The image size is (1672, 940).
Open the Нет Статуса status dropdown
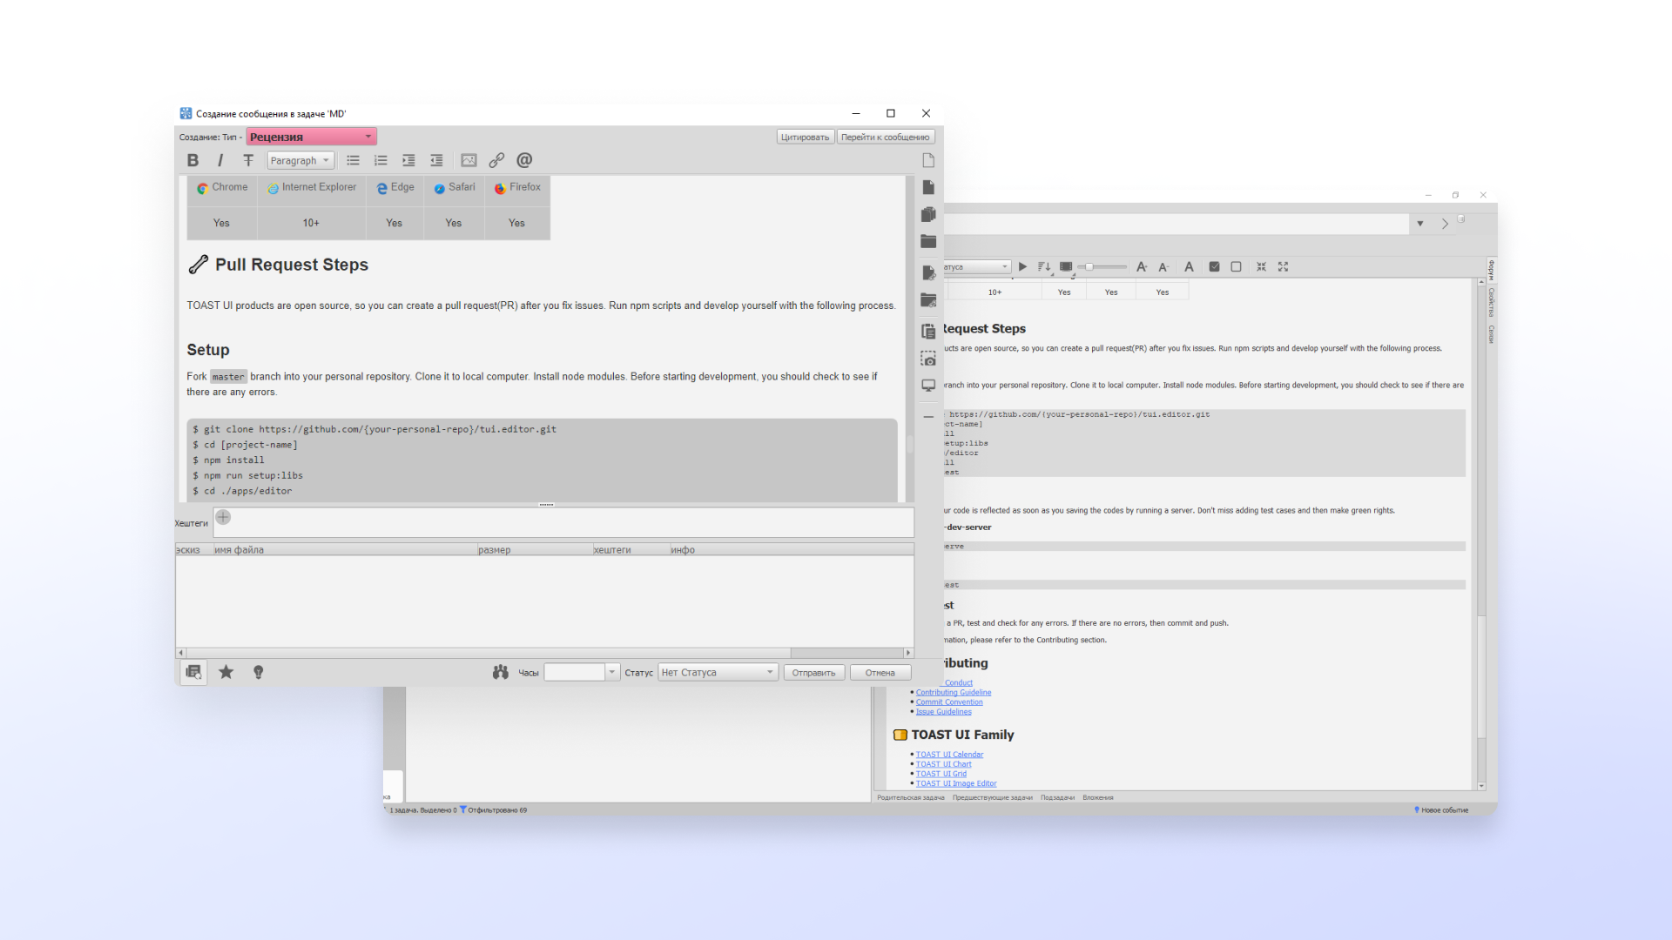[718, 672]
